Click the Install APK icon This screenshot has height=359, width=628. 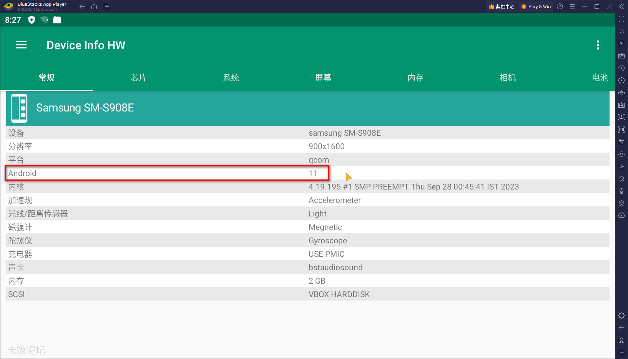(x=621, y=105)
